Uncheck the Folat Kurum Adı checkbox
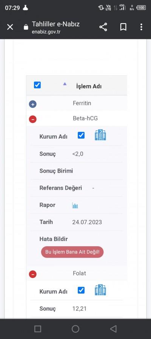 pyautogui.click(x=81, y=290)
